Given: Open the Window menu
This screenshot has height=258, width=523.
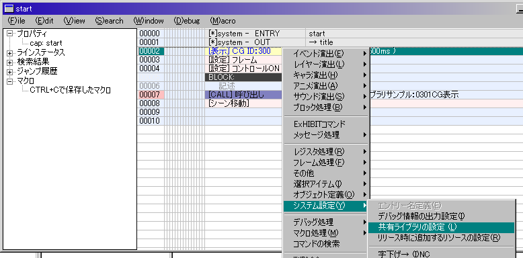Looking at the screenshot, I should point(149,21).
